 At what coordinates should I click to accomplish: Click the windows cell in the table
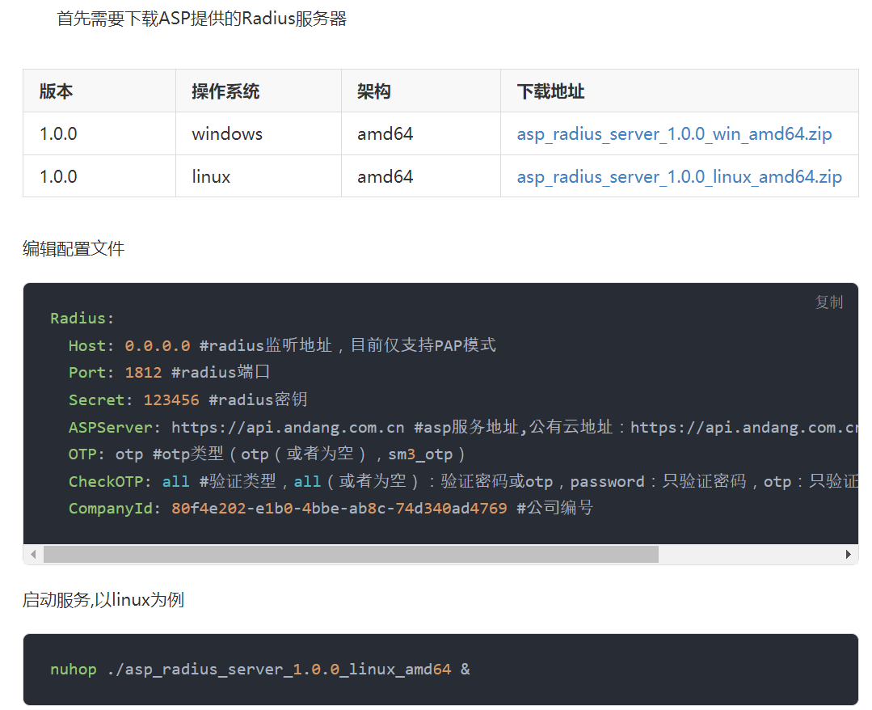click(x=227, y=134)
